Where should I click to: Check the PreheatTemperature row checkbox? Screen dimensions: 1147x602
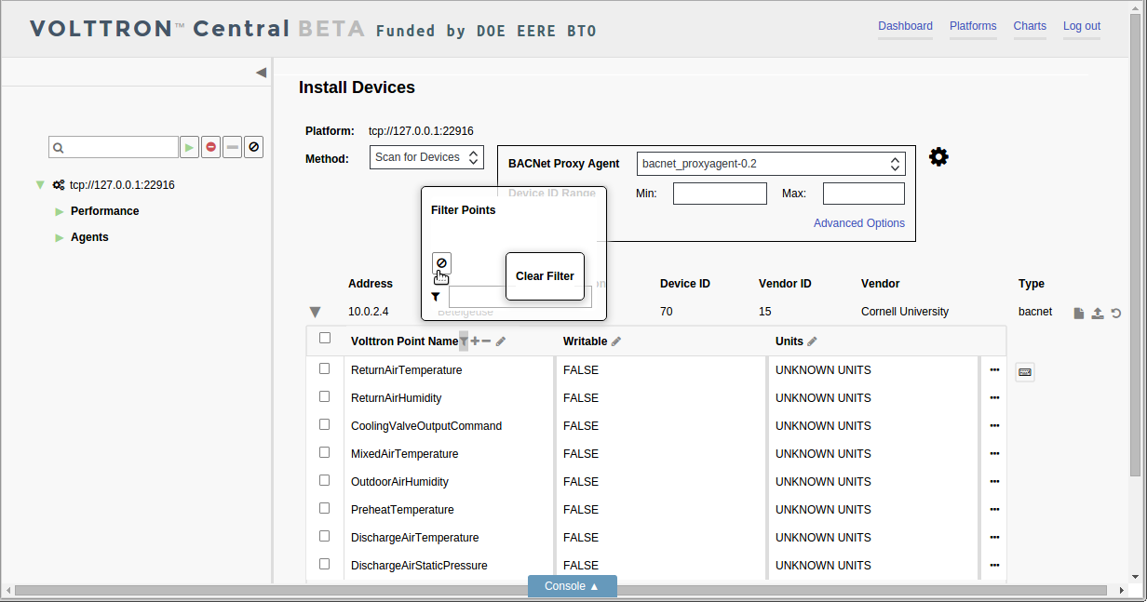325,508
